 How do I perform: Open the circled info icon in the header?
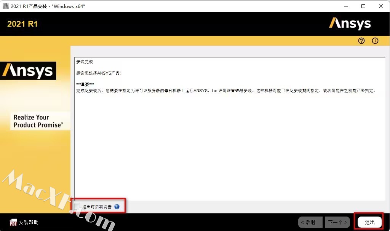coord(375,41)
